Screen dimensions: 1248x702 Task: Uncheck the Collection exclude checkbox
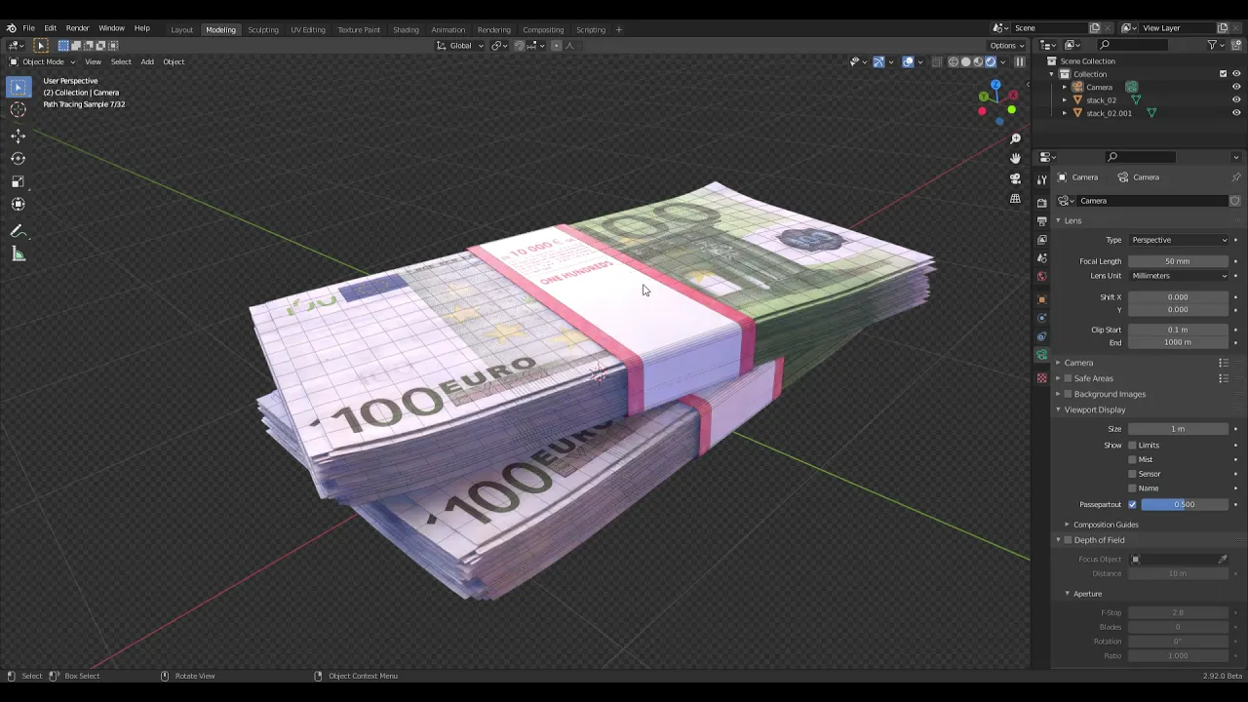[1224, 74]
